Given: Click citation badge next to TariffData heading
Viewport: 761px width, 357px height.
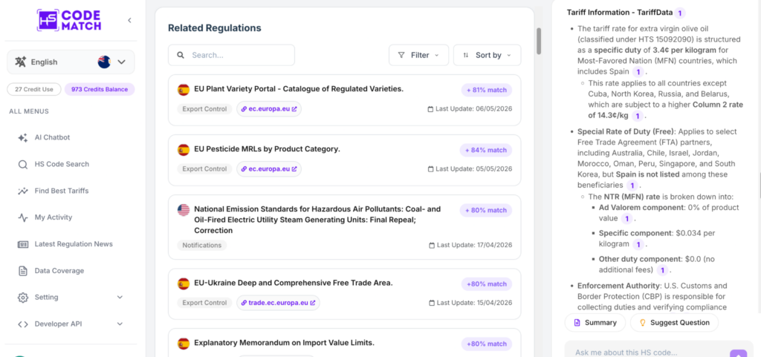Looking at the screenshot, I should pos(680,13).
